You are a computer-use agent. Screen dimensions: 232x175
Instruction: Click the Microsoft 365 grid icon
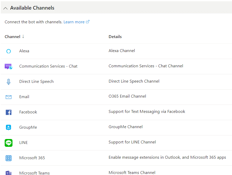pos(9,158)
